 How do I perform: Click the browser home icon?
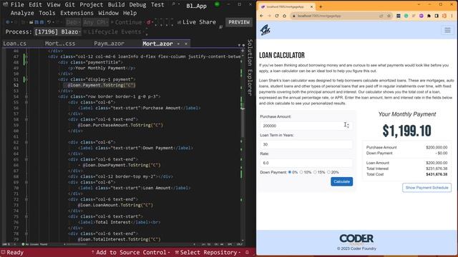click(x=285, y=16)
